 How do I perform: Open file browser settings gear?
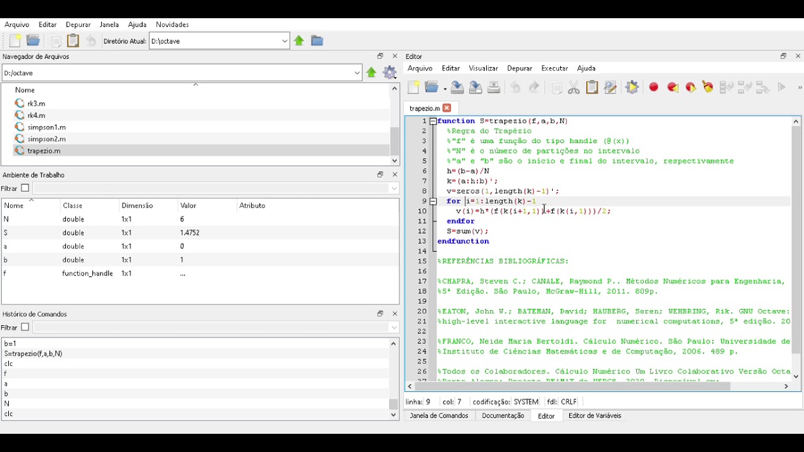(x=390, y=73)
